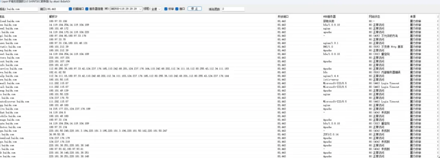Screen dimensions: 440x158
Task: Click the status cell (405) 不允许的方法
Action: coord(383,36)
